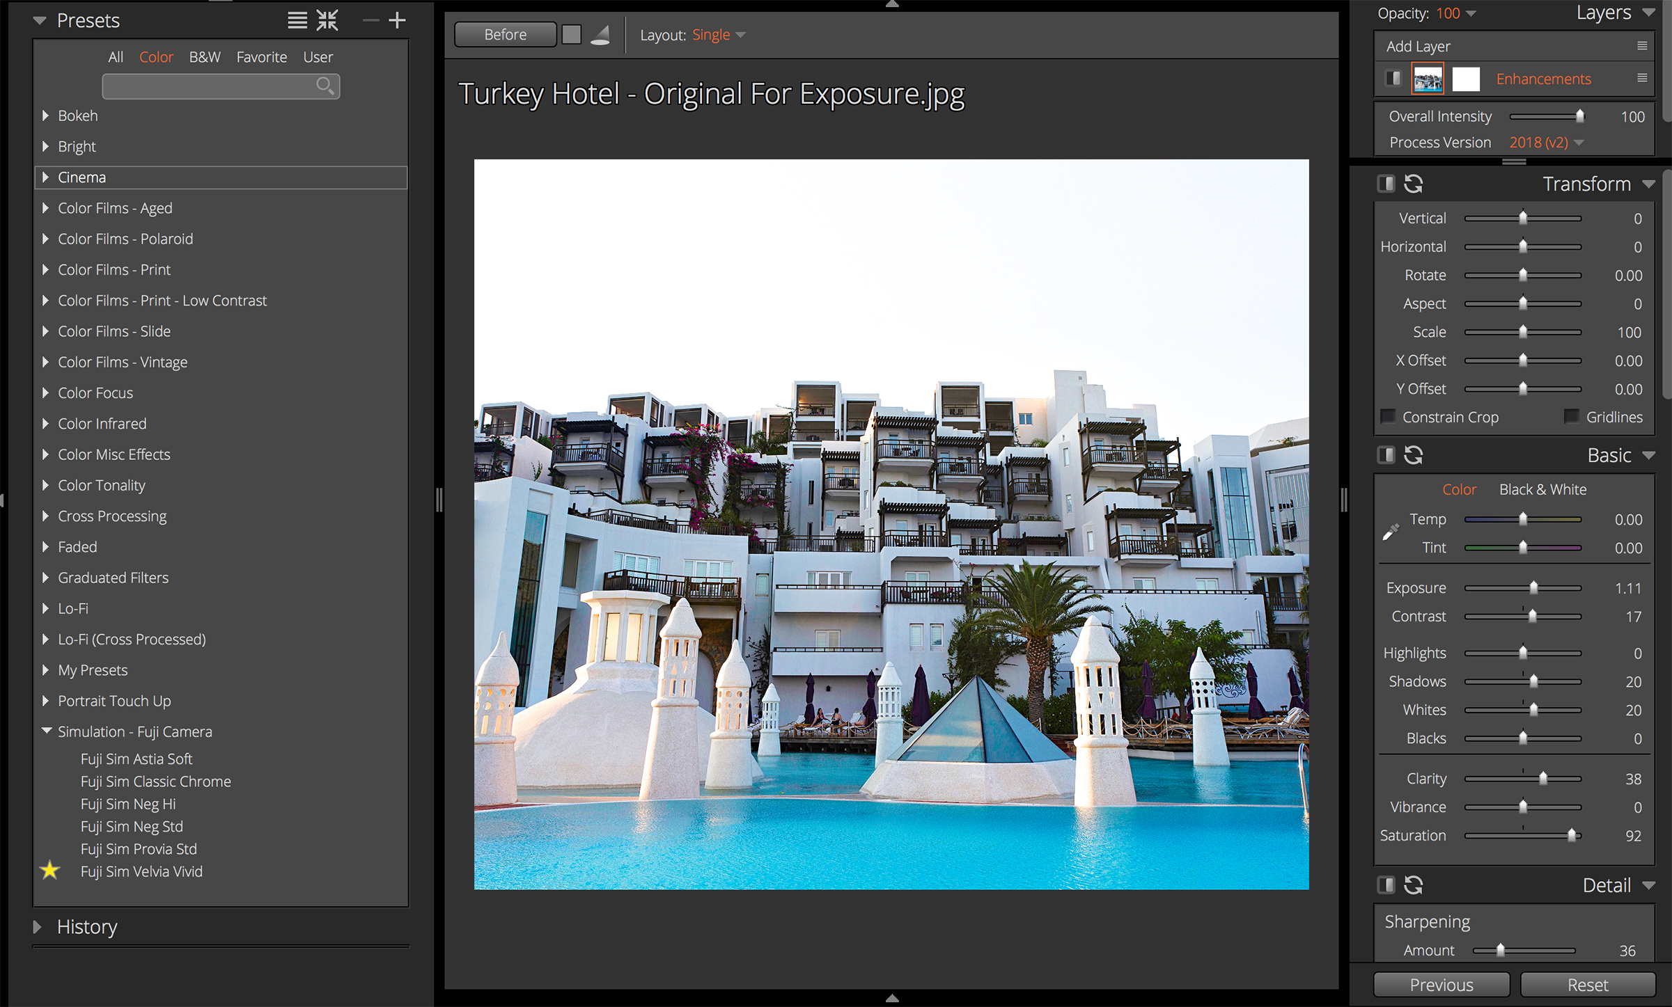The width and height of the screenshot is (1672, 1007).
Task: Toggle visibility of the Enhancements layer
Action: coord(1392,78)
